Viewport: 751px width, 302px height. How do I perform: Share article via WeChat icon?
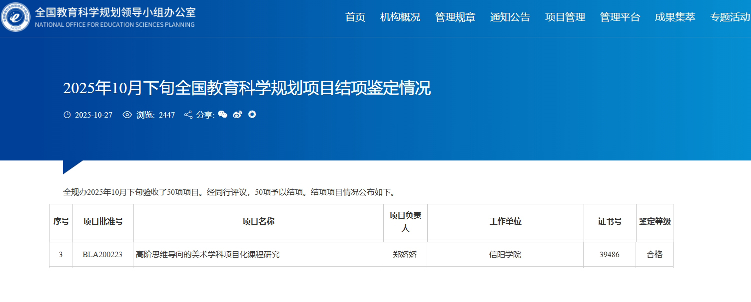pos(222,115)
